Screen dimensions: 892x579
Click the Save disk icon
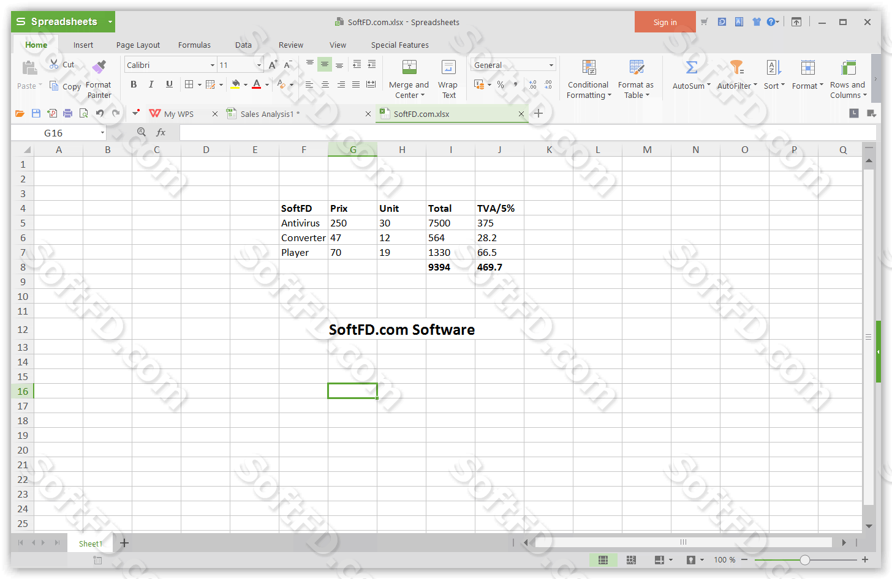(36, 113)
